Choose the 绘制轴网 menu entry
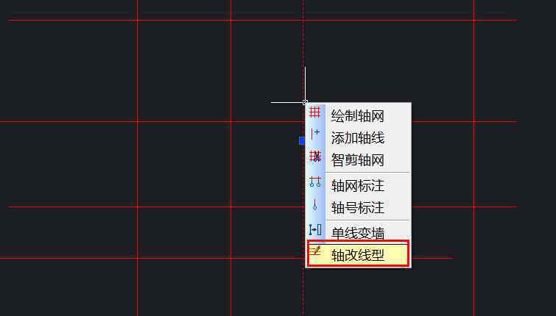556x316 pixels. pyautogui.click(x=358, y=115)
